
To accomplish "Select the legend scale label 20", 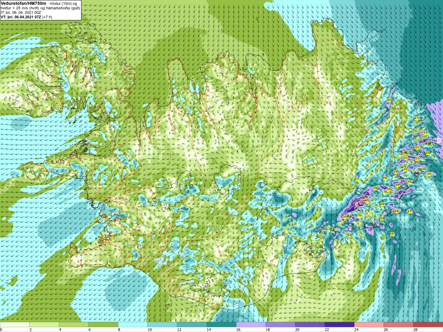I will [298, 330].
